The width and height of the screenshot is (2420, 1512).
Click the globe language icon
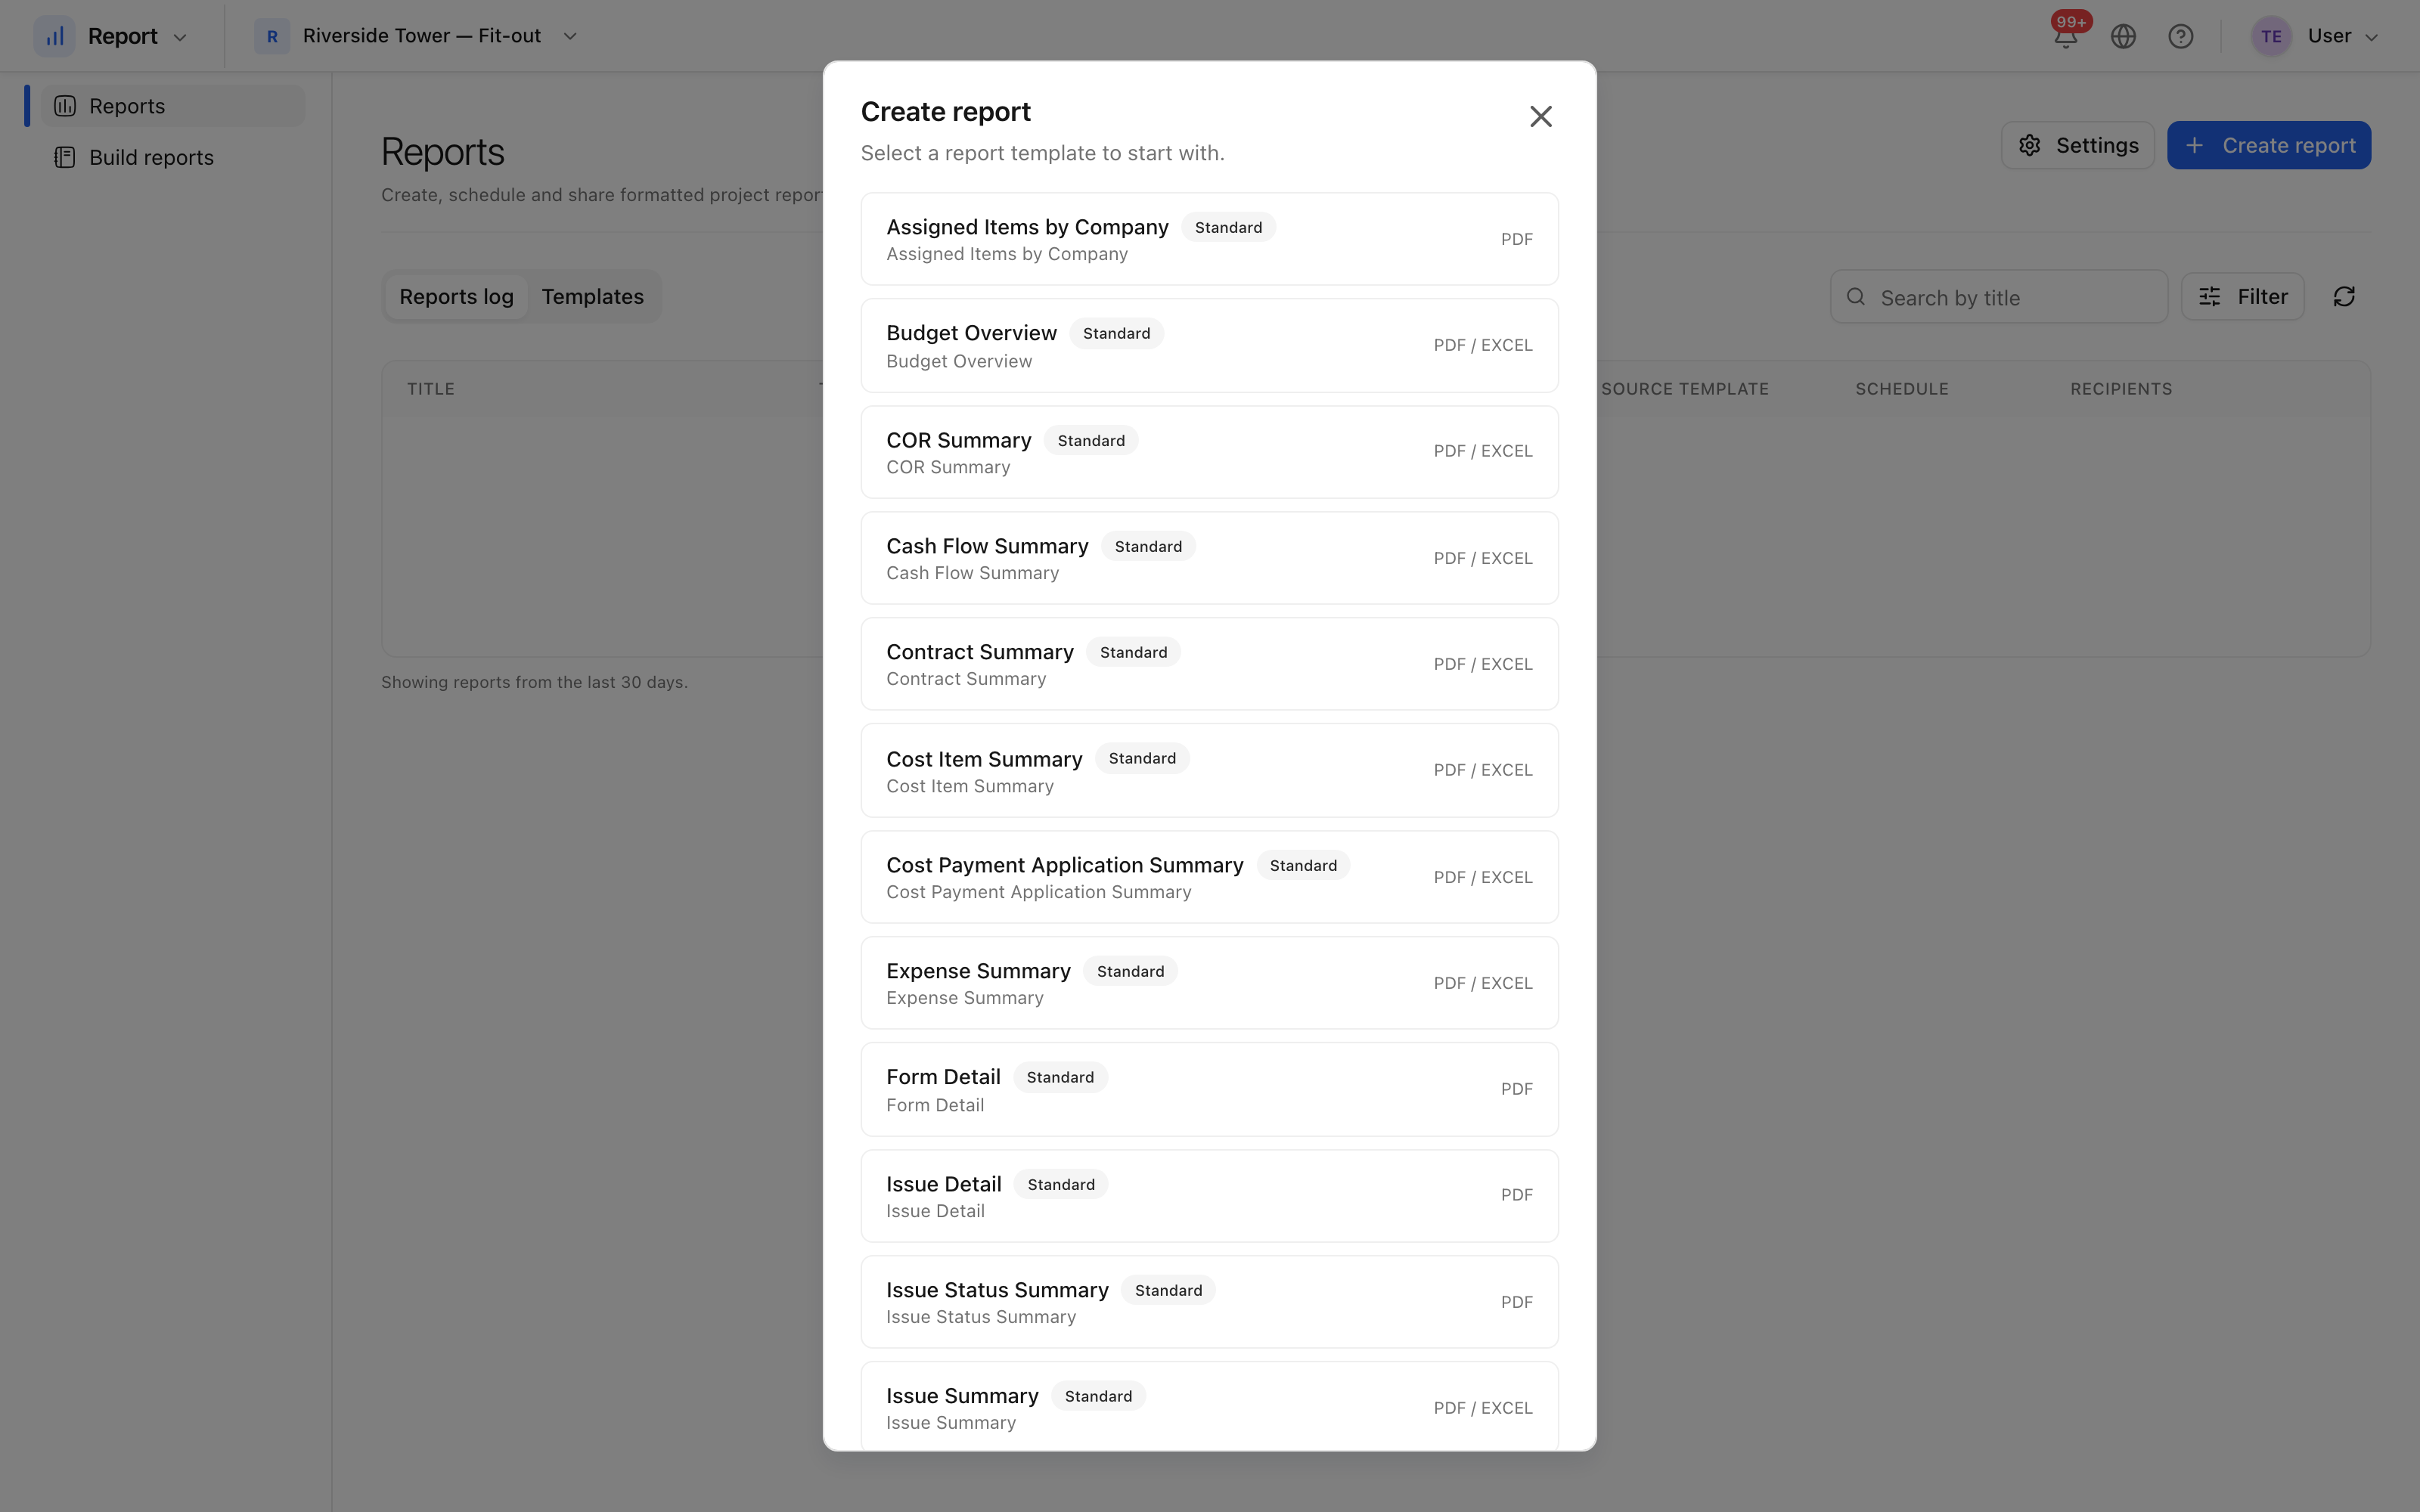point(2123,36)
